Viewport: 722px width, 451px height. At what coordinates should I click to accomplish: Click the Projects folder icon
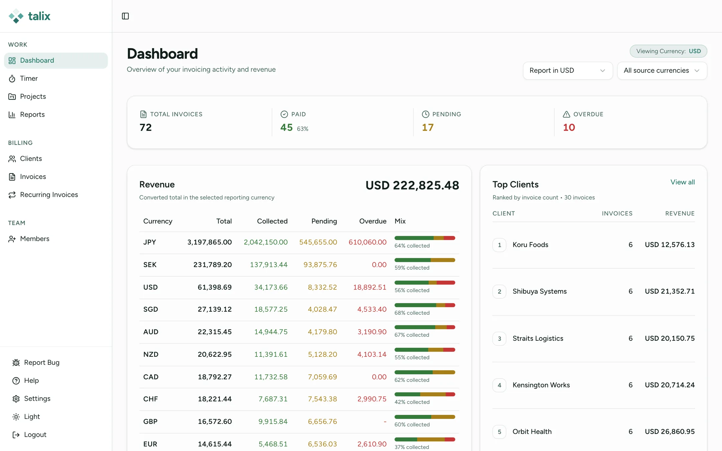[12, 97]
